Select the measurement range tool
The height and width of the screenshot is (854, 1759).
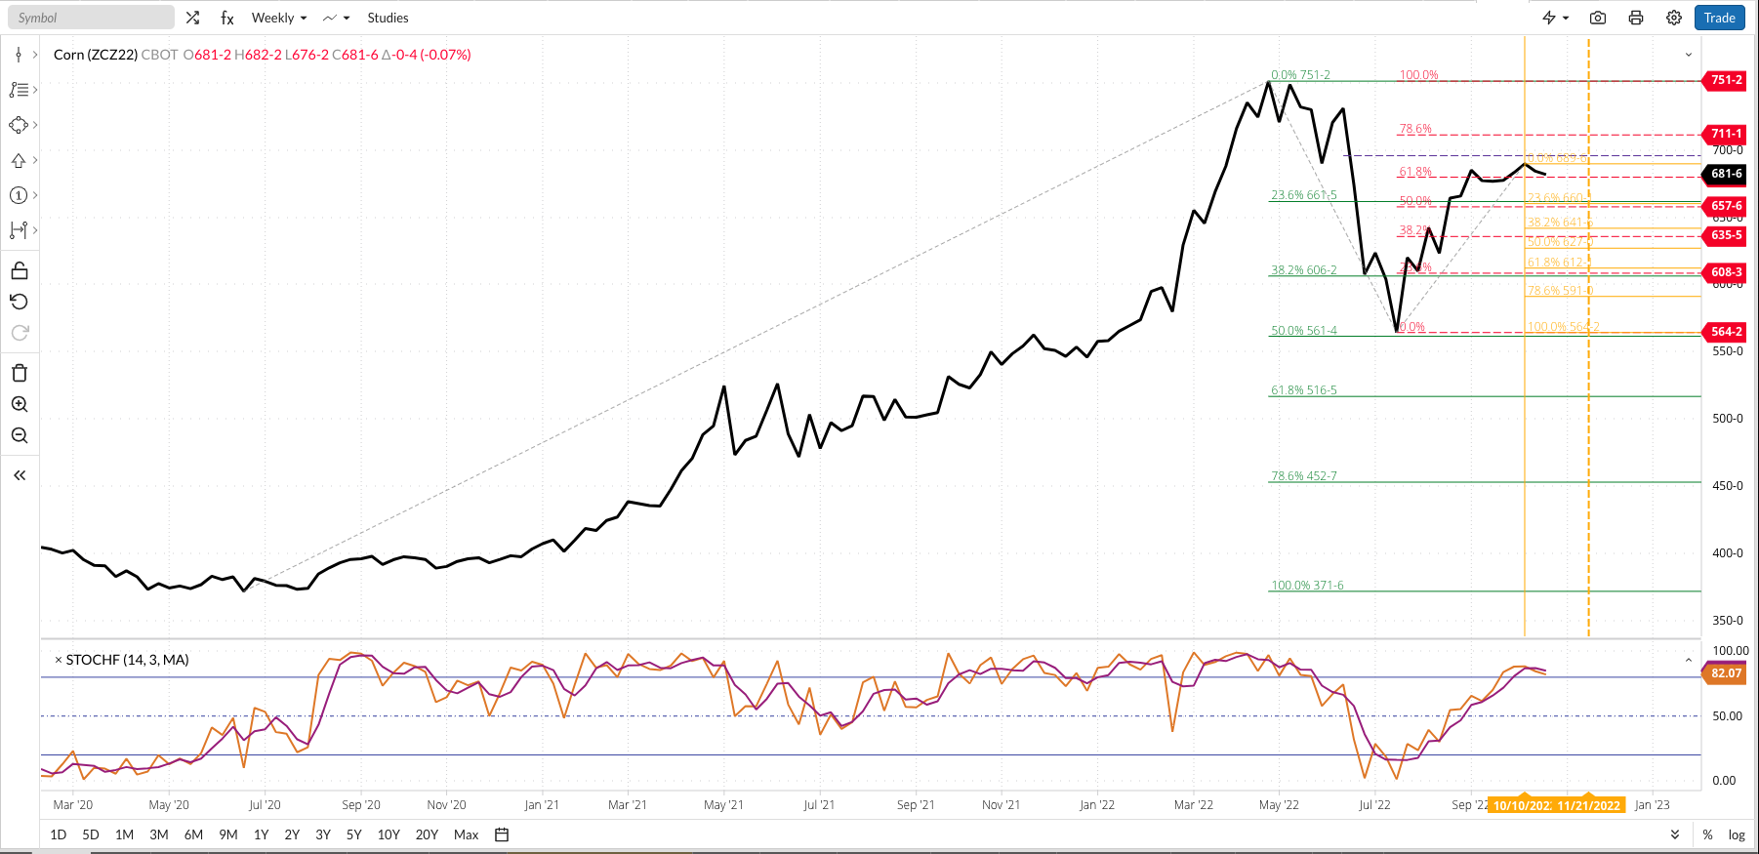click(19, 230)
